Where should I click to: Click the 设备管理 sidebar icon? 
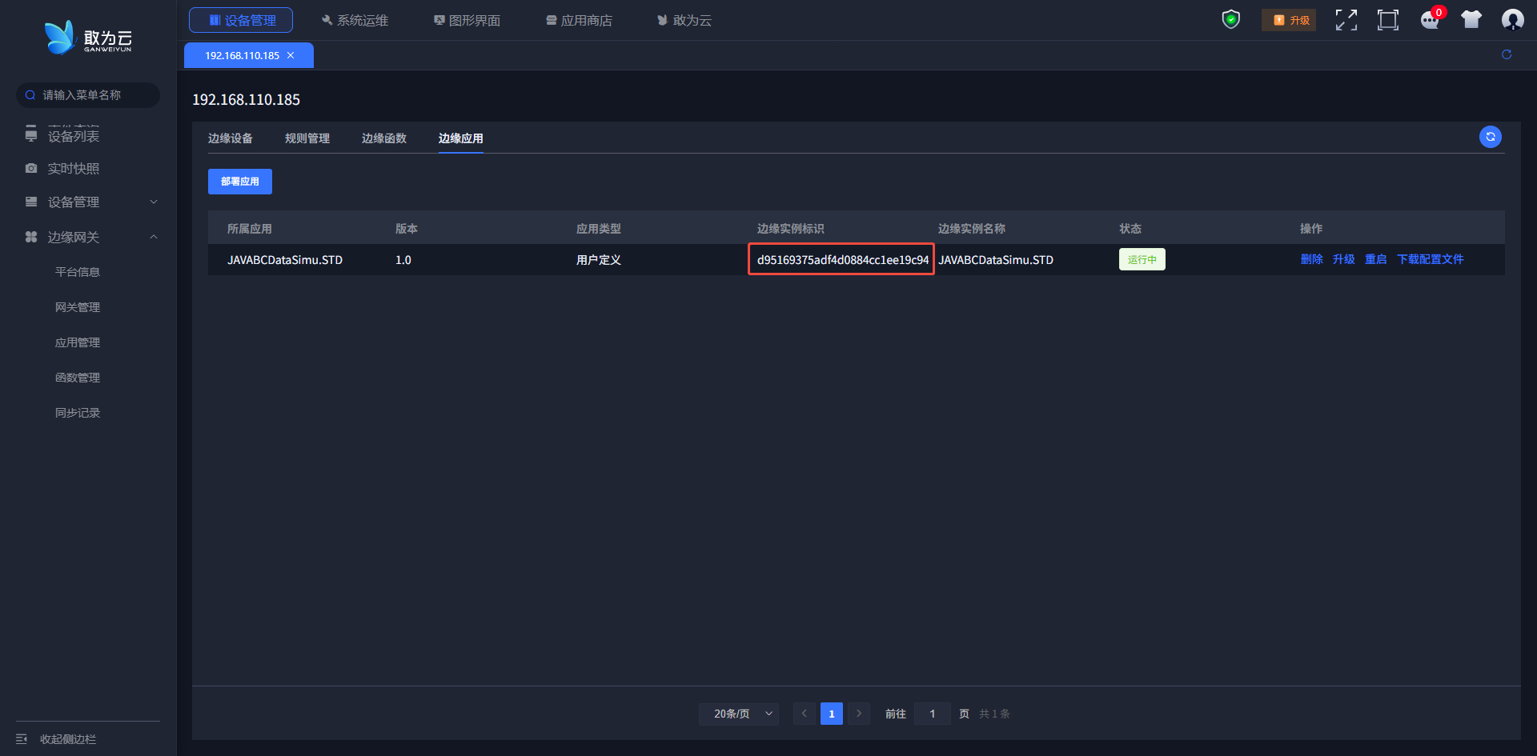31,202
